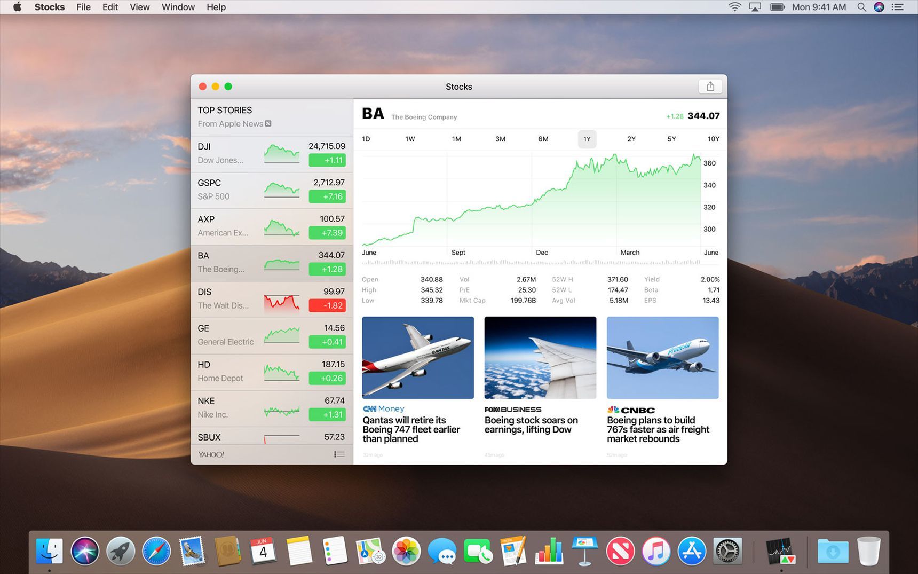Click the share button in Stocks title bar
The width and height of the screenshot is (918, 574).
(710, 87)
